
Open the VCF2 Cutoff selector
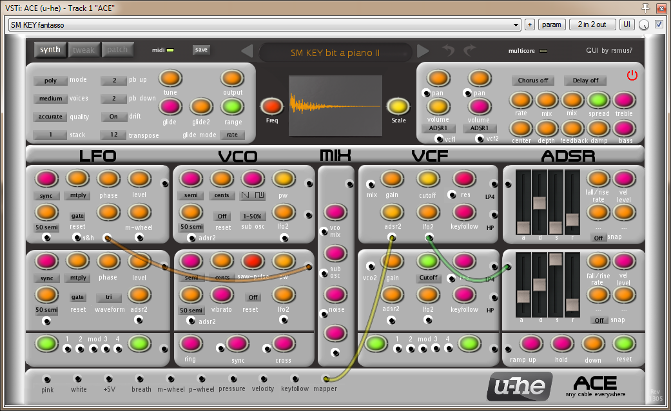pyautogui.click(x=428, y=278)
